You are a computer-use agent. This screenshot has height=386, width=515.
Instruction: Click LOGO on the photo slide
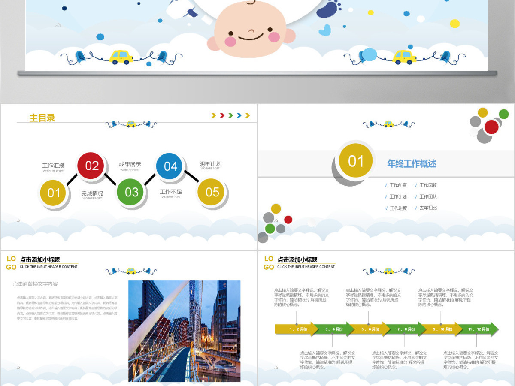point(12,263)
